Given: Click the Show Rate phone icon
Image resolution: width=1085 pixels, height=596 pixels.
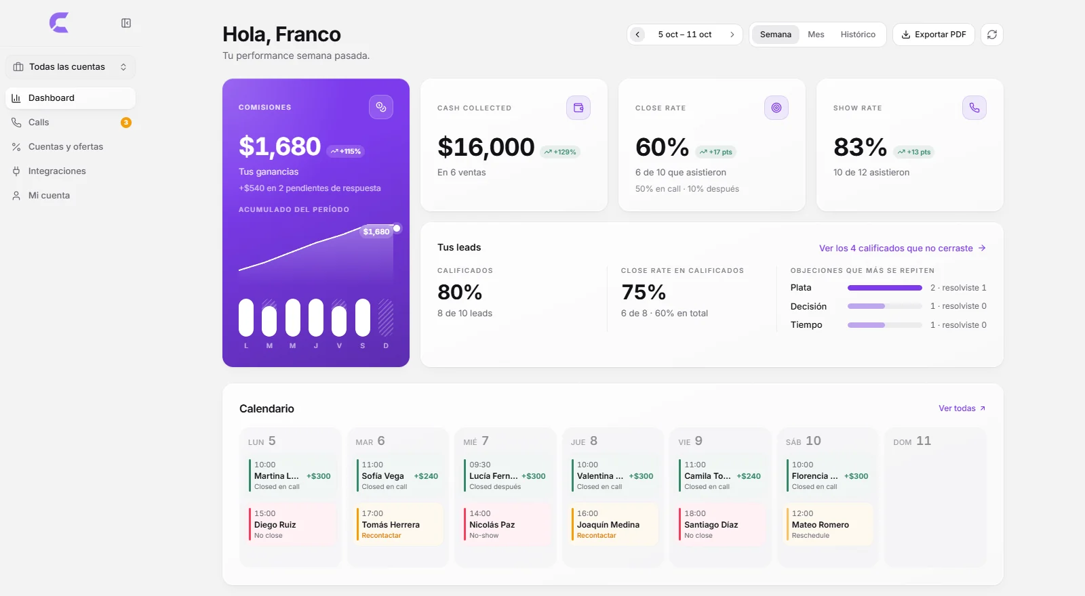Looking at the screenshot, I should pos(974,108).
